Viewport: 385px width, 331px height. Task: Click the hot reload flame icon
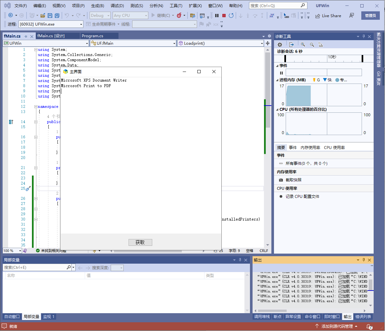tap(179, 16)
